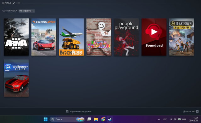
Task: Click the taskbar 'Поиск' search box
Action: click(67, 119)
